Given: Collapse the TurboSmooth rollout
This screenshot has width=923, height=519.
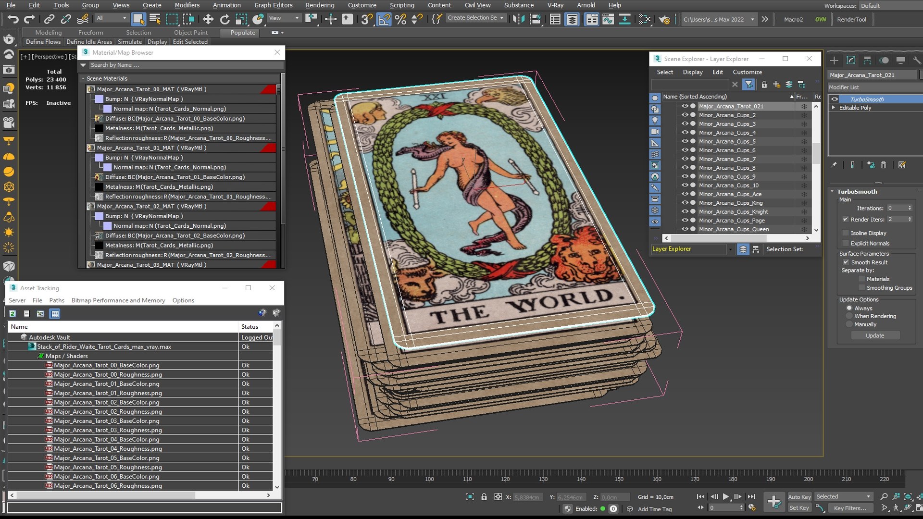Looking at the screenshot, I should (x=832, y=191).
